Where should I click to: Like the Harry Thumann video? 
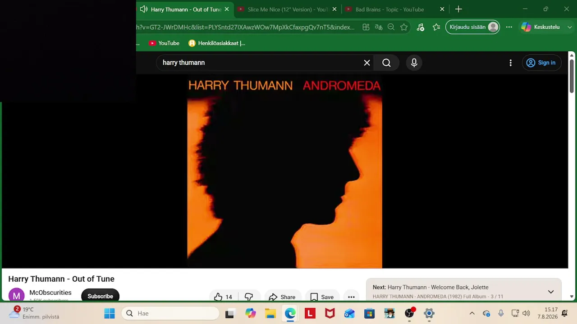point(223,297)
